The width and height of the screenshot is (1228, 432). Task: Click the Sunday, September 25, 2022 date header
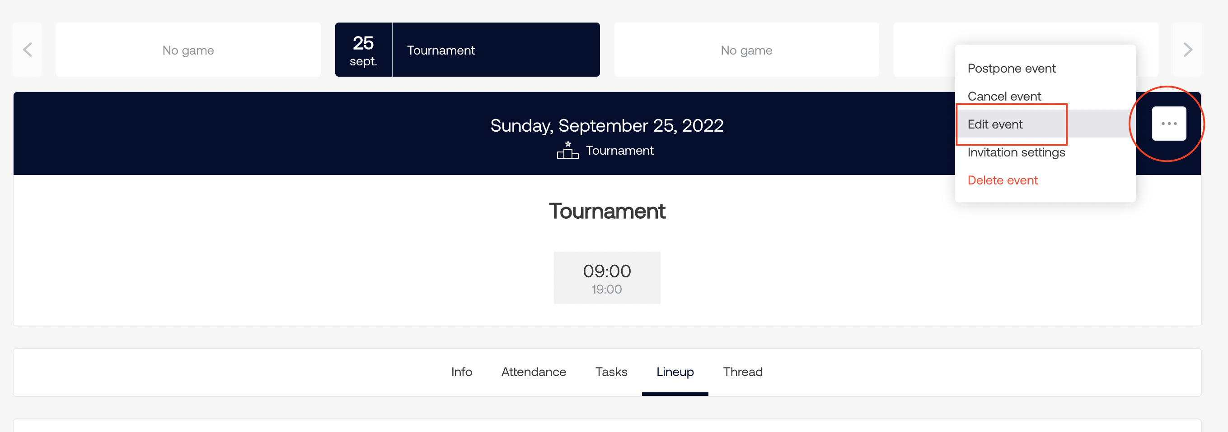(x=607, y=126)
